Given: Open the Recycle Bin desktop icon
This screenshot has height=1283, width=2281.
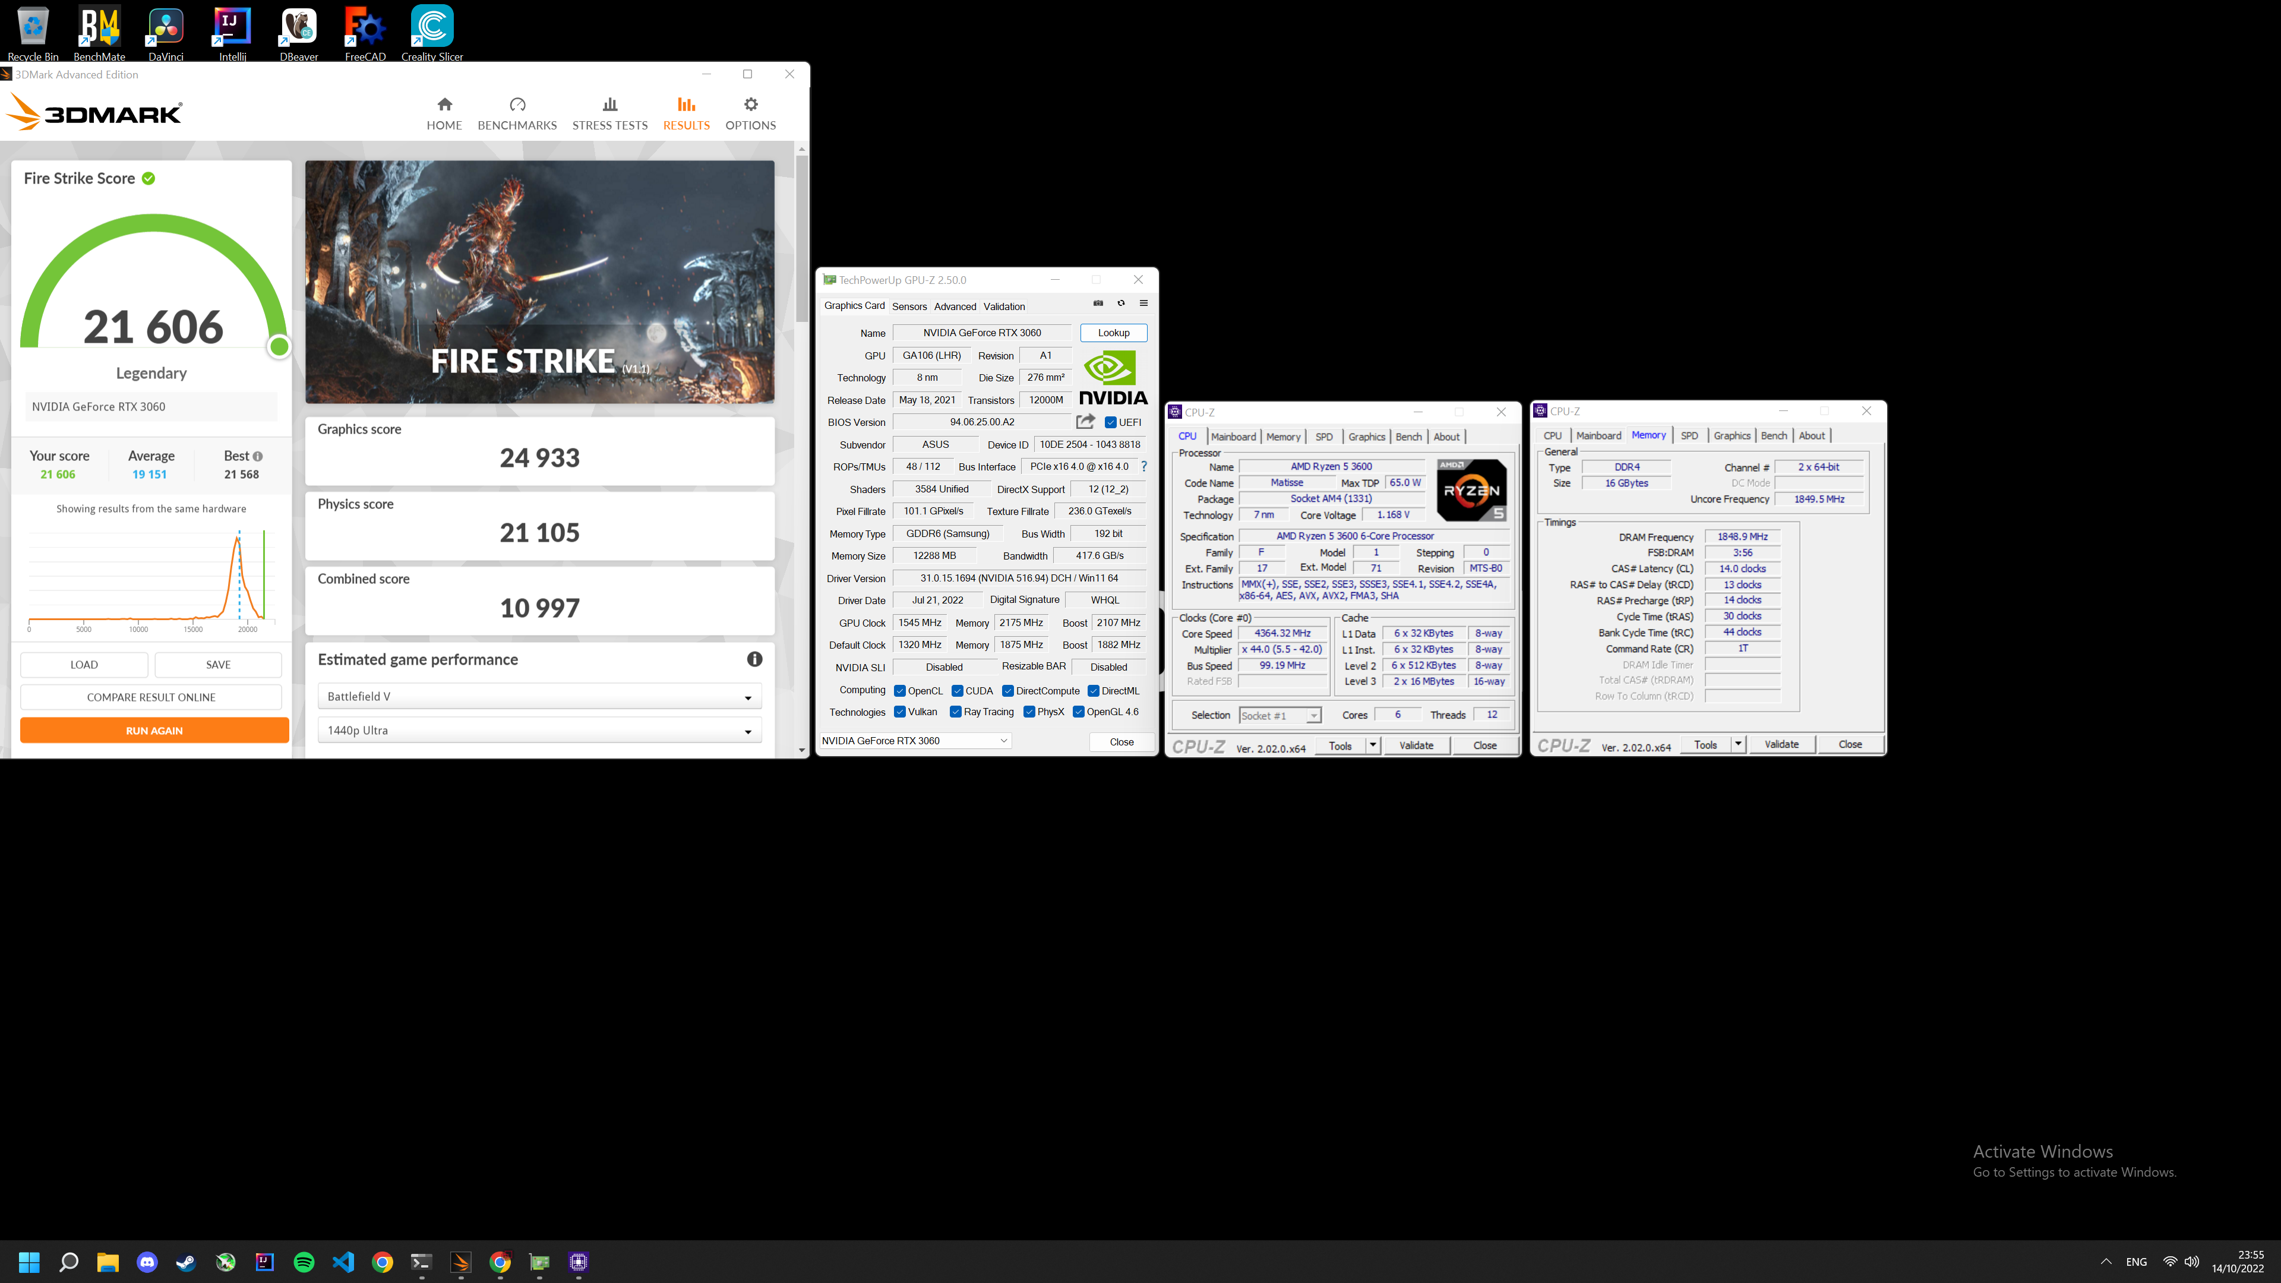Looking at the screenshot, I should coord(33,33).
